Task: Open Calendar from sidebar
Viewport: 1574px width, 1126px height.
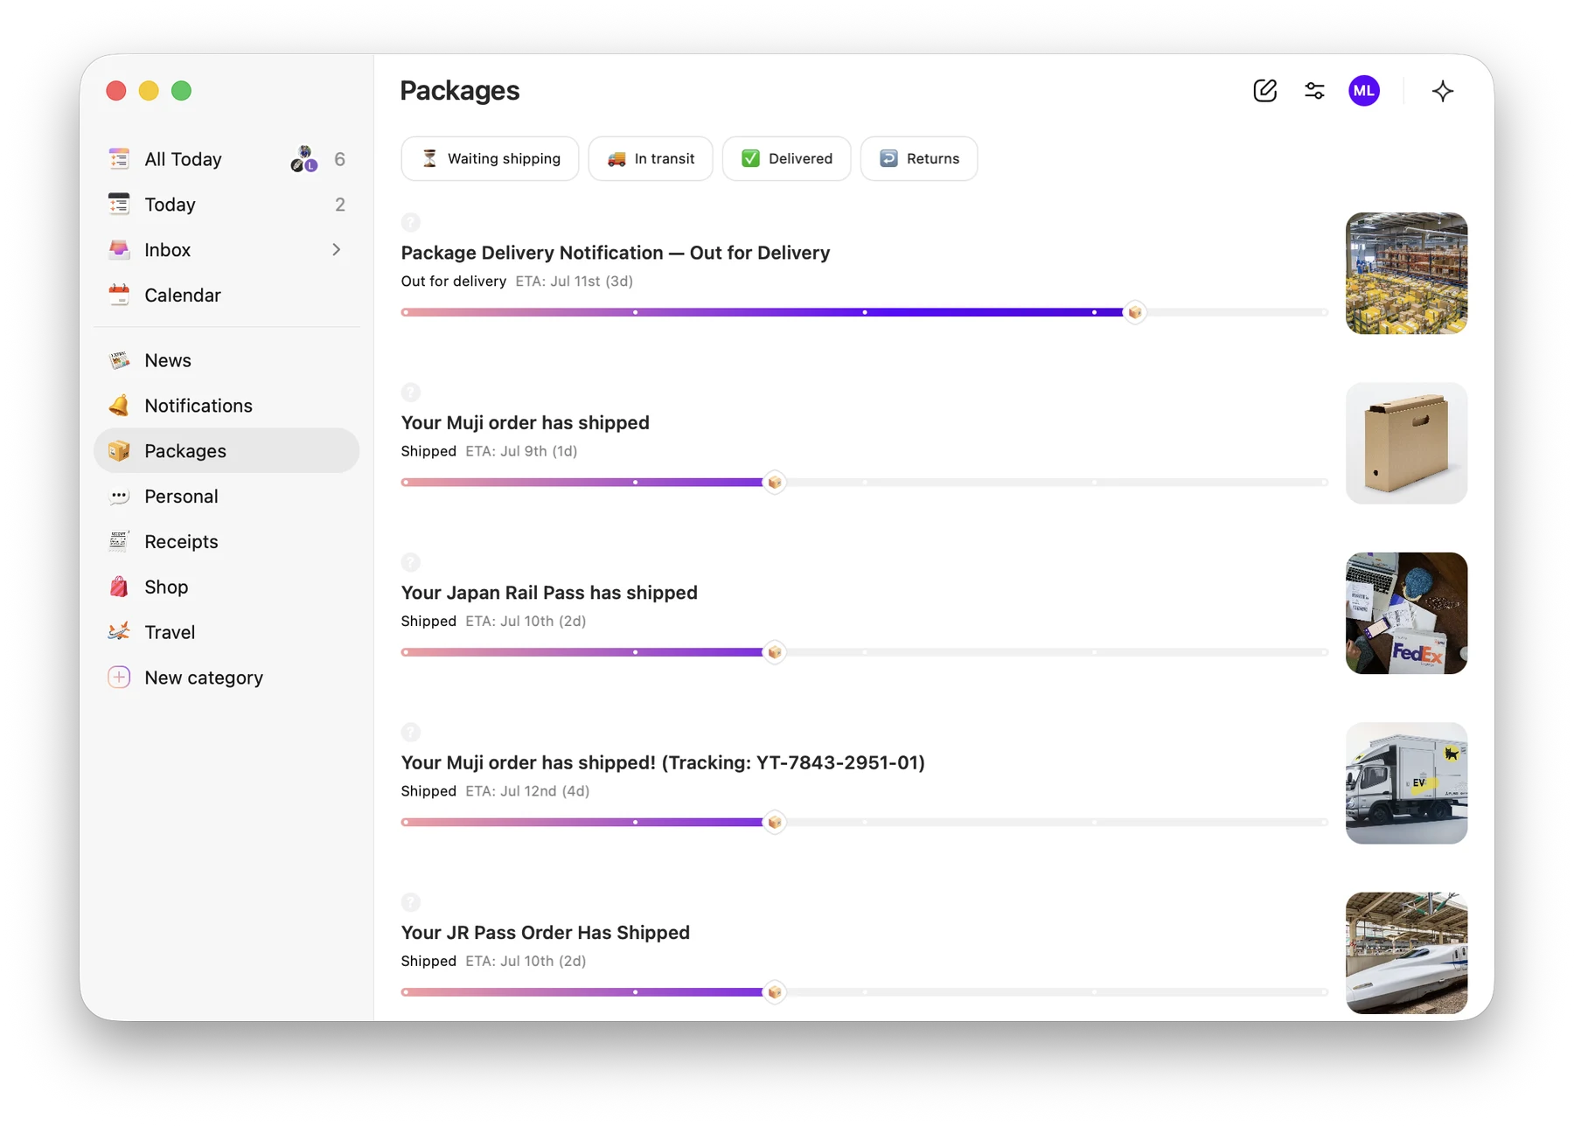Action: (226, 295)
